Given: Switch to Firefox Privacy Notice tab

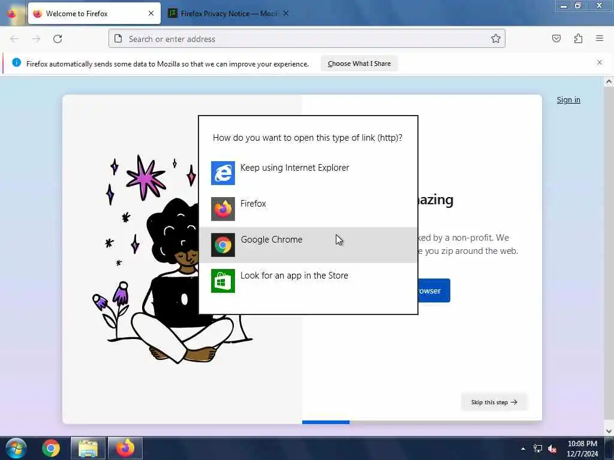Looking at the screenshot, I should tap(229, 13).
